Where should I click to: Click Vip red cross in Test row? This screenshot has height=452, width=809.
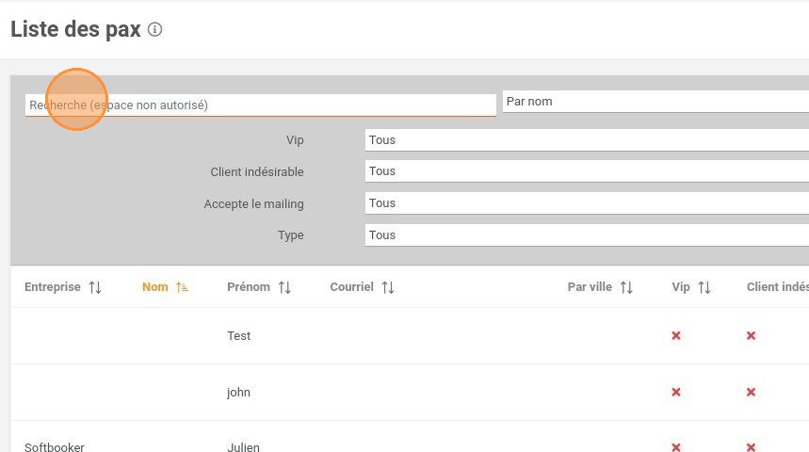coord(676,336)
